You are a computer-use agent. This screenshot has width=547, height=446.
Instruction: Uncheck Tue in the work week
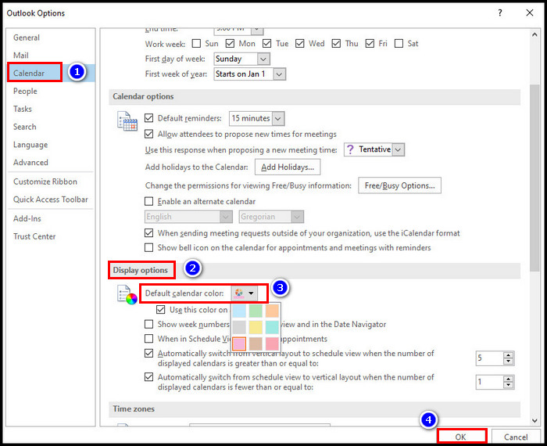267,44
